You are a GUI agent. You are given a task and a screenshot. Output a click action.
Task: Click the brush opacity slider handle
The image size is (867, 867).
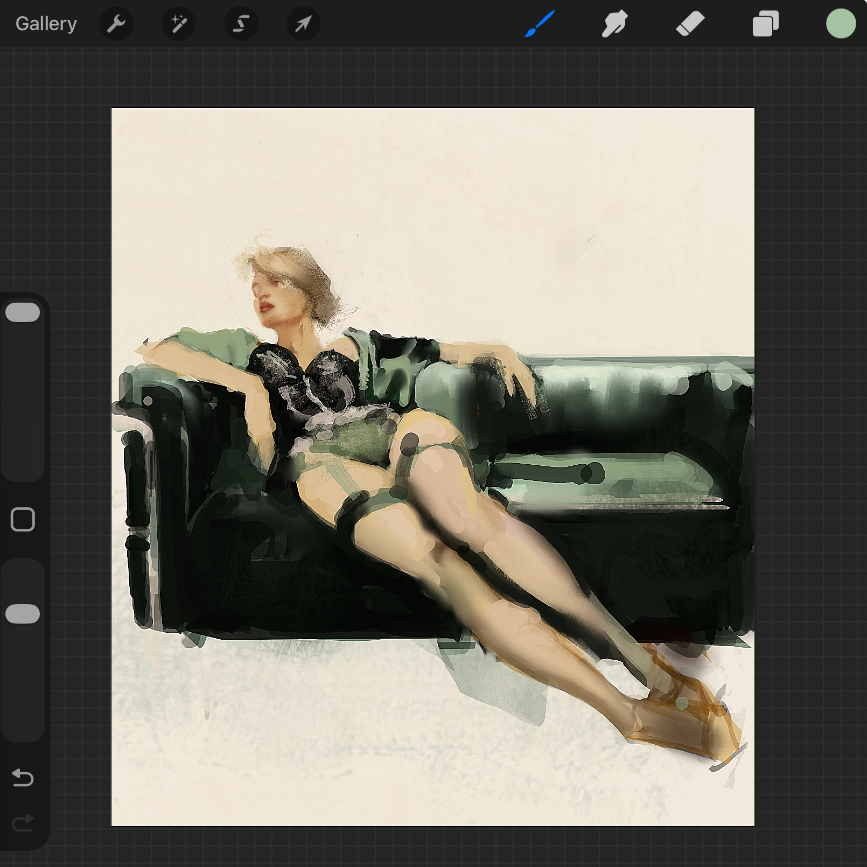pos(23,614)
